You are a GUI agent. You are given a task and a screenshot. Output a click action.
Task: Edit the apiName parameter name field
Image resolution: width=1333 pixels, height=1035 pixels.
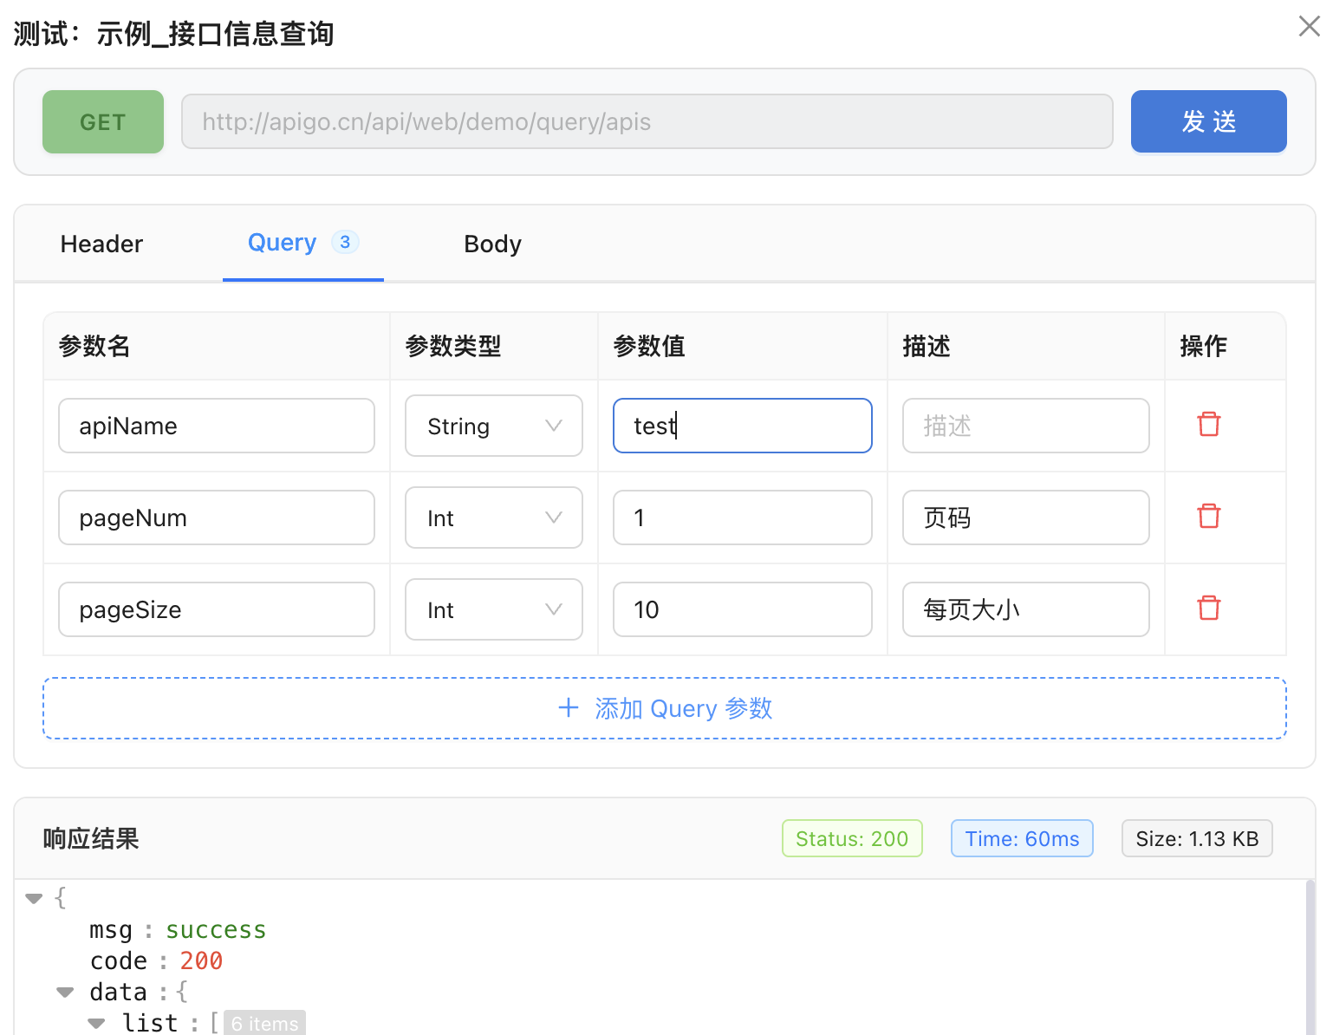(x=217, y=426)
